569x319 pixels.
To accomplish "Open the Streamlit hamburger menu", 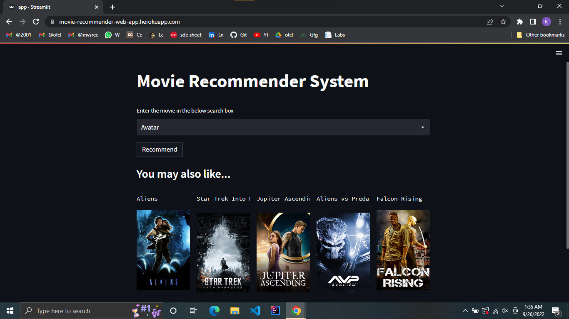I will click(x=559, y=53).
